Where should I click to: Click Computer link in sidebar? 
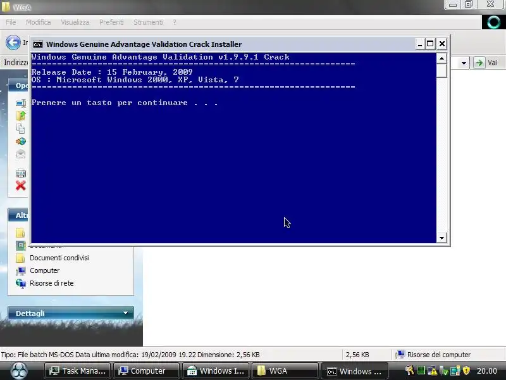(x=44, y=270)
